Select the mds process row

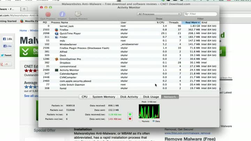(x=129, y=41)
